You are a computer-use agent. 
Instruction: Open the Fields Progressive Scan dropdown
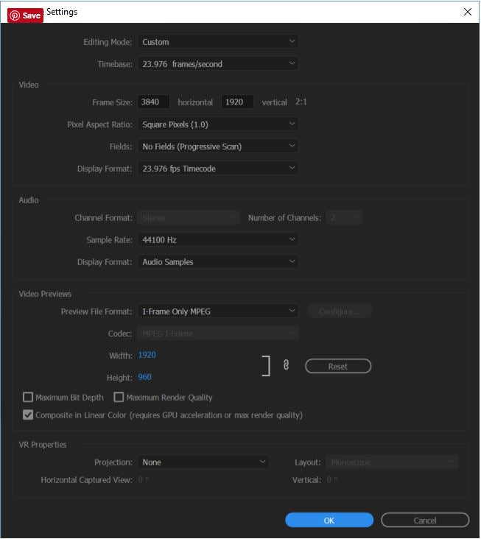(218, 147)
